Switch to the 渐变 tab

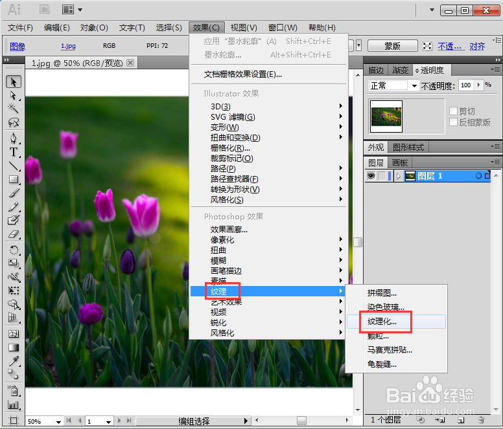pyautogui.click(x=400, y=70)
